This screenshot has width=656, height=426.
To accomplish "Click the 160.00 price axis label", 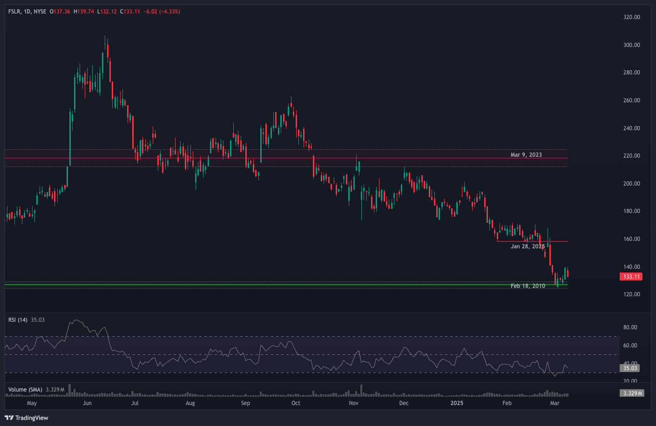I will tap(631, 239).
